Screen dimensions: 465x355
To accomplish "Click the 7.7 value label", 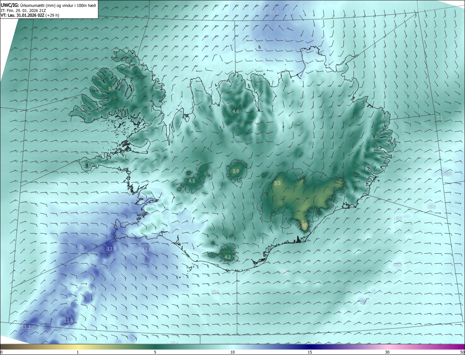I will [344, 288].
